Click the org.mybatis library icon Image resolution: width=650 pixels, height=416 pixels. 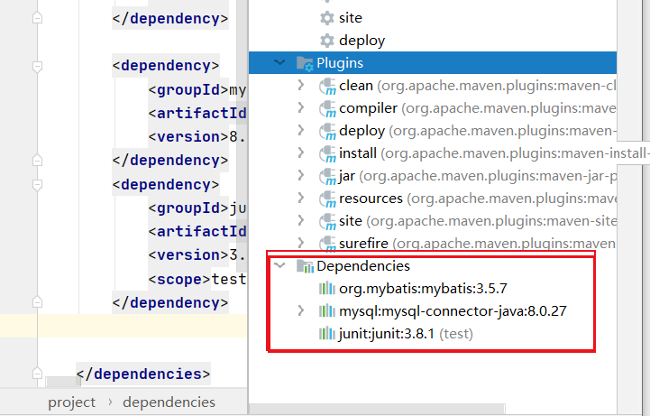(327, 288)
